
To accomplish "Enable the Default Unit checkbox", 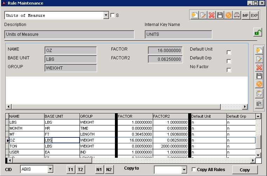I will pos(229,52).
